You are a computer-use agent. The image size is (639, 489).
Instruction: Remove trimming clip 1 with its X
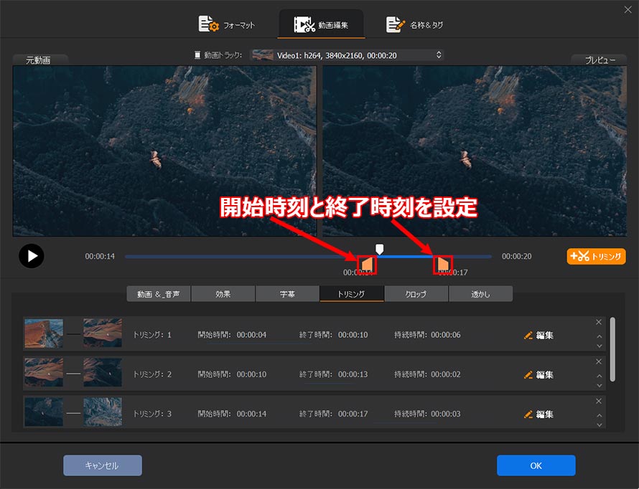click(x=599, y=322)
